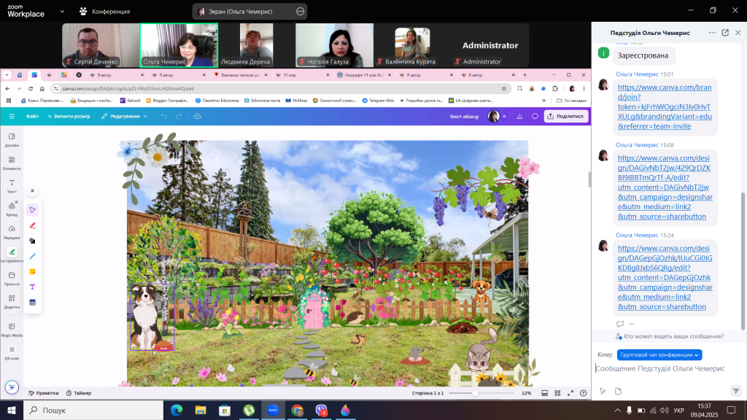Image resolution: width=747 pixels, height=420 pixels.
Task: Click the cloud save status icon
Action: (197, 116)
